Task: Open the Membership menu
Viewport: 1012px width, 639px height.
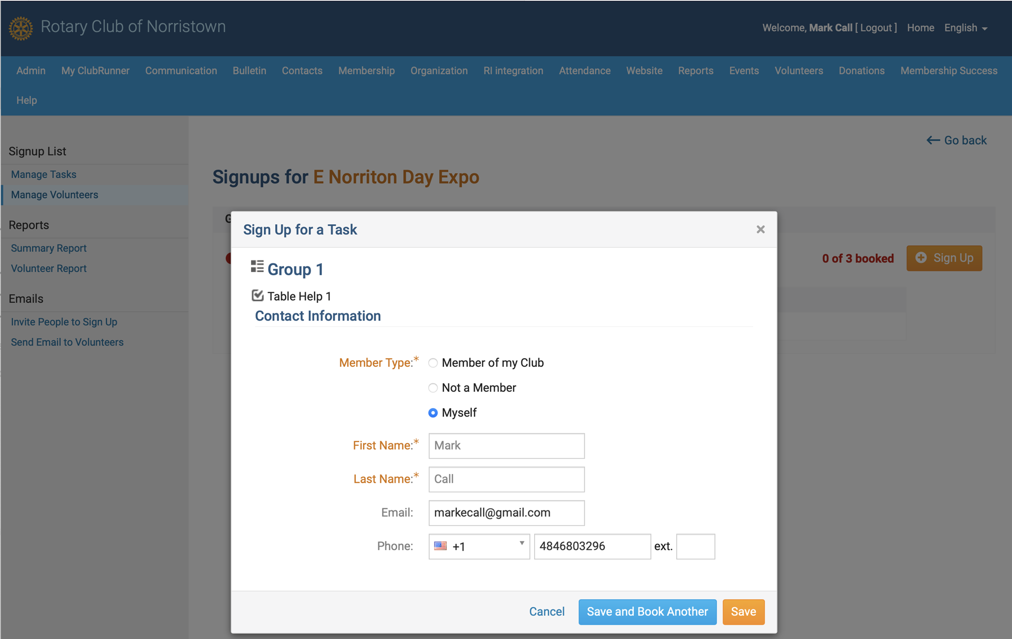Action: pos(366,70)
